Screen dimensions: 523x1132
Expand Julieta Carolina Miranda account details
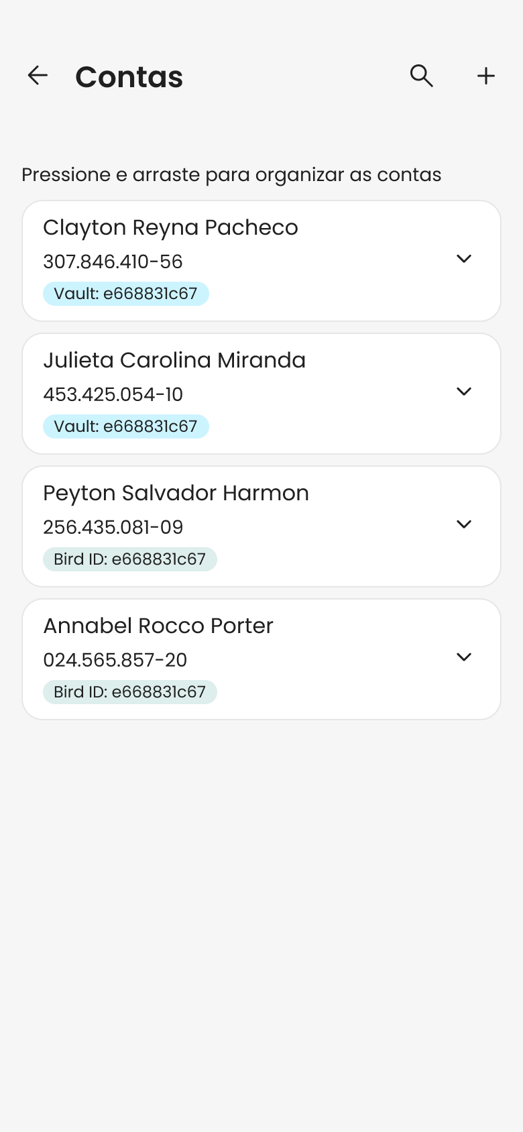pyautogui.click(x=464, y=392)
